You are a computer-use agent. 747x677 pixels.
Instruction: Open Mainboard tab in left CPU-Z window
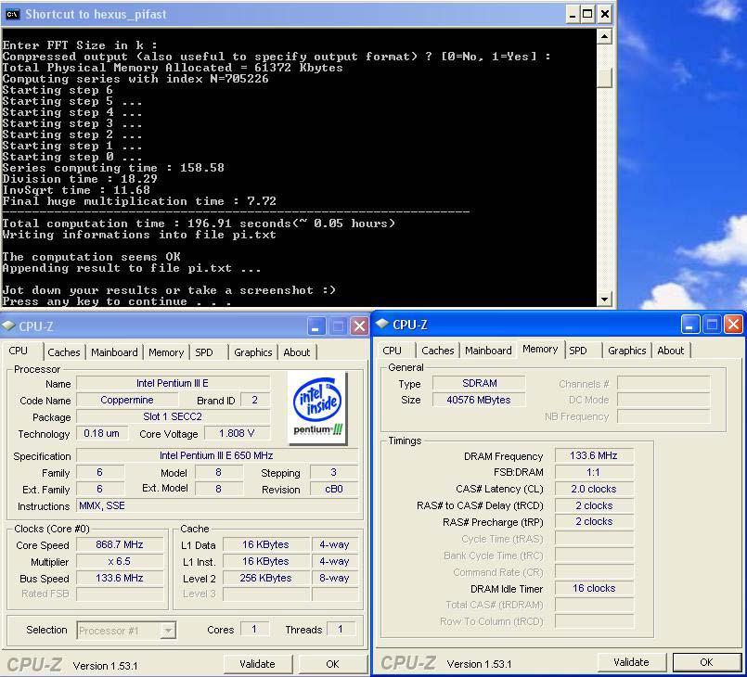point(114,352)
